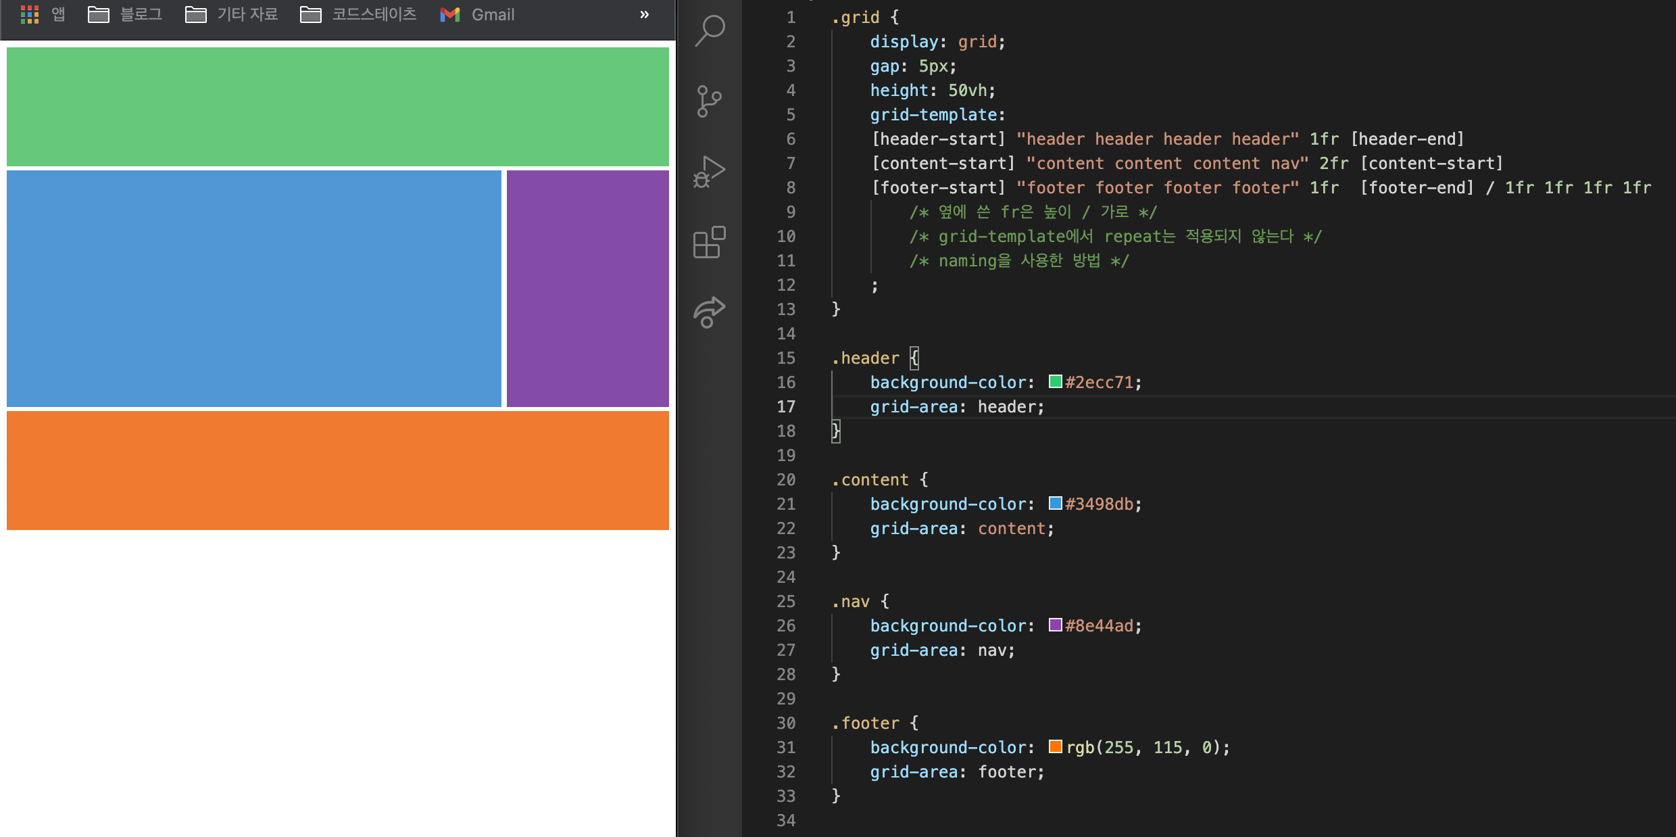Image resolution: width=1676 pixels, height=837 pixels.
Task: Open the 블로그 bookmark folder
Action: click(x=126, y=14)
